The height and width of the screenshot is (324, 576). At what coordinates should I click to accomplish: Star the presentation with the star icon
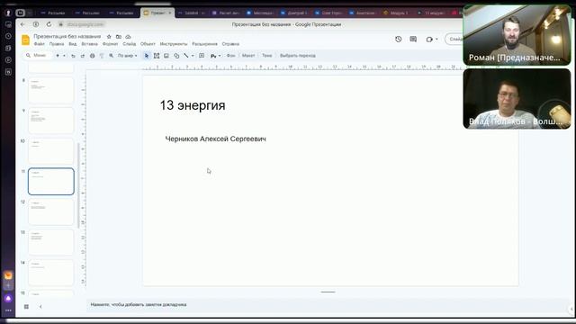coord(109,37)
